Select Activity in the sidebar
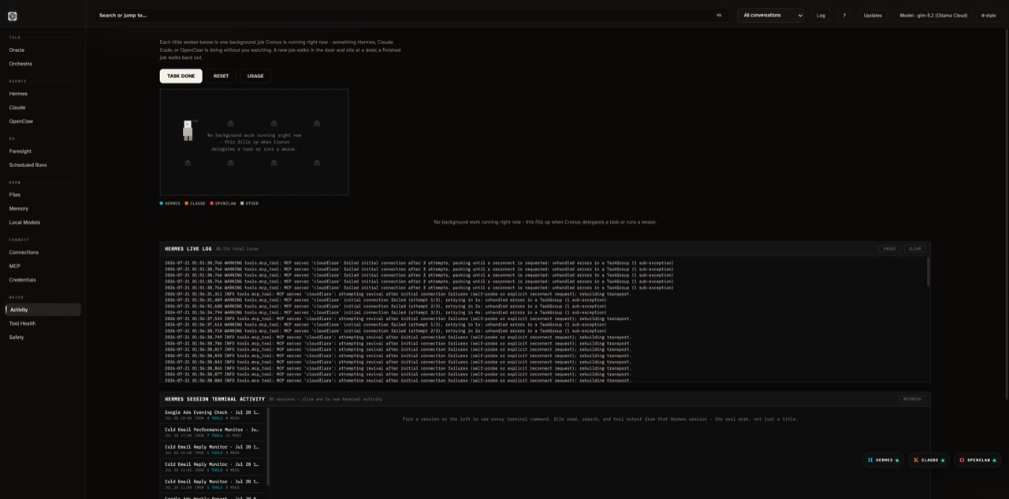Image resolution: width=1009 pixels, height=499 pixels. [43, 310]
